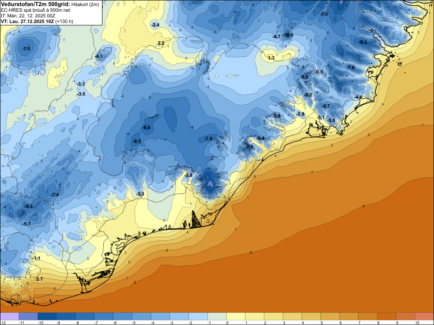Screen dimensions: 434x325
Task: Click the '-4.7' temperature label
Action: point(276,36)
